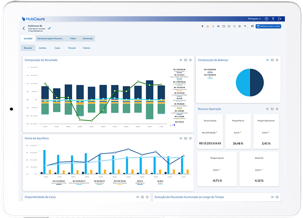Screen dimensions: 303x218
Task: Click the Ebitda (%) card 4,12 %
Action: tap(259, 169)
